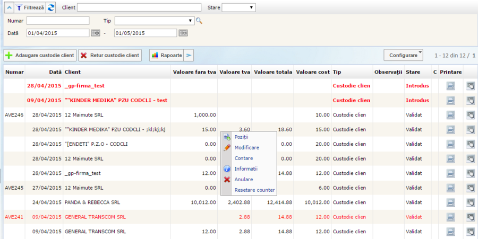Click the magnifier search icon beside Tip
Screen dimensions: 478x239
199,21
